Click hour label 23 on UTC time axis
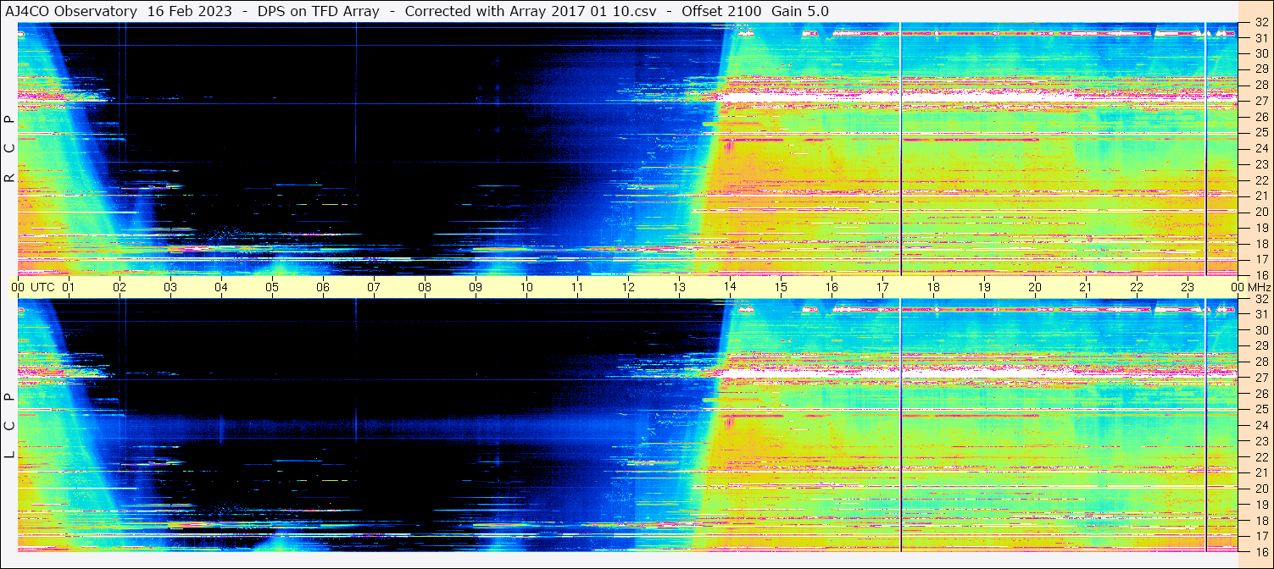Image resolution: width=1274 pixels, height=569 pixels. point(1188,287)
